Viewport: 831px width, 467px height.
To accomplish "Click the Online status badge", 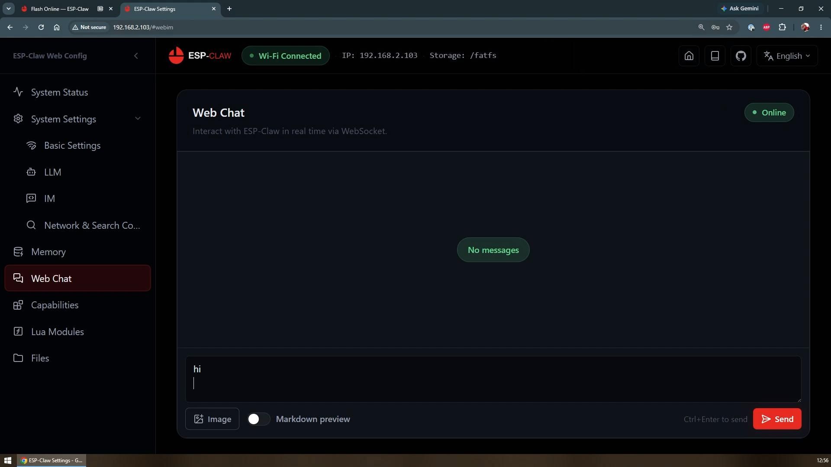I will pyautogui.click(x=769, y=112).
